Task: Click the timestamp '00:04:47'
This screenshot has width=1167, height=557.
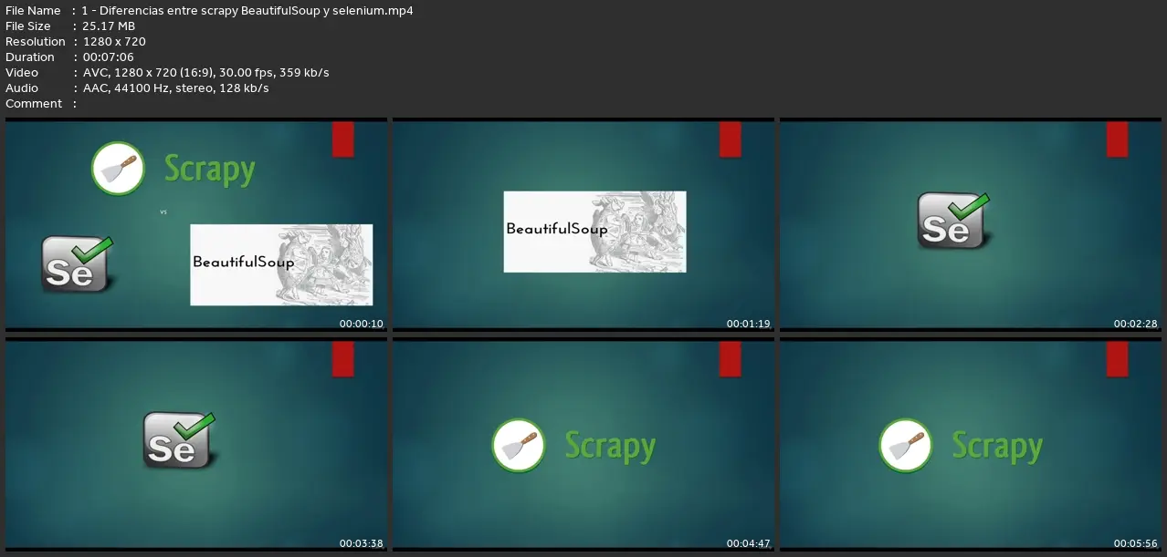Action: pos(748,543)
